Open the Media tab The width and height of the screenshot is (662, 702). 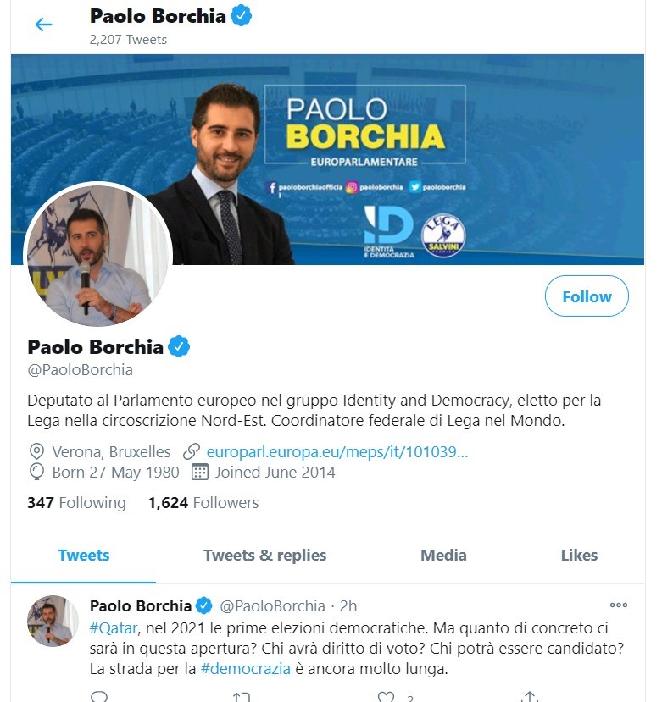click(443, 556)
